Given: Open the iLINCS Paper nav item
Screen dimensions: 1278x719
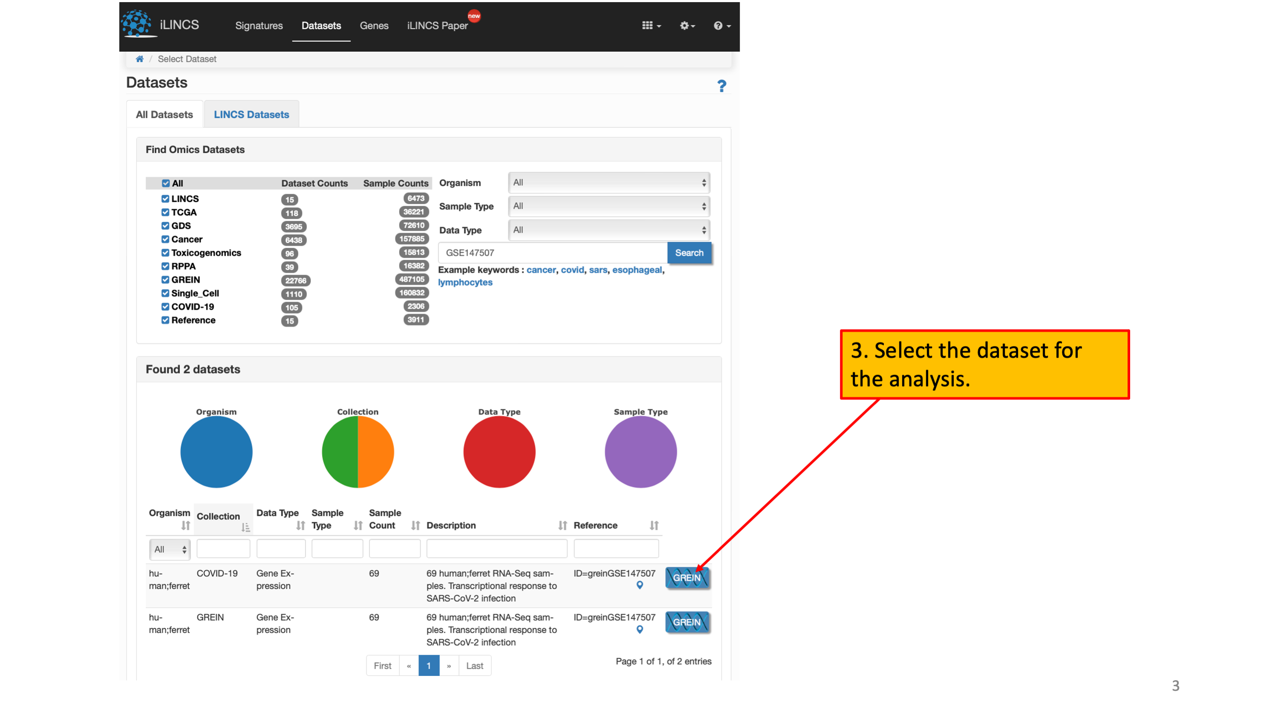Looking at the screenshot, I should click(437, 26).
